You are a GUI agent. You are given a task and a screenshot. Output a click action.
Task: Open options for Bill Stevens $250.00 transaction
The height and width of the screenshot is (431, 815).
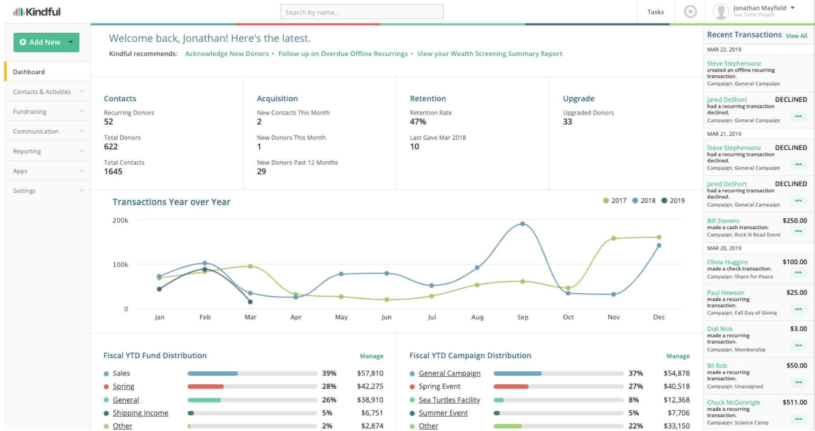(798, 231)
